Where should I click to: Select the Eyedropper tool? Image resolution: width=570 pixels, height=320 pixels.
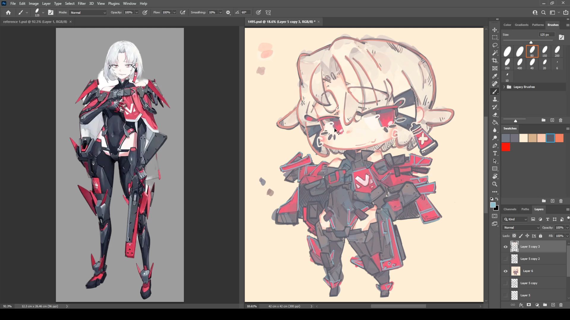click(x=495, y=76)
